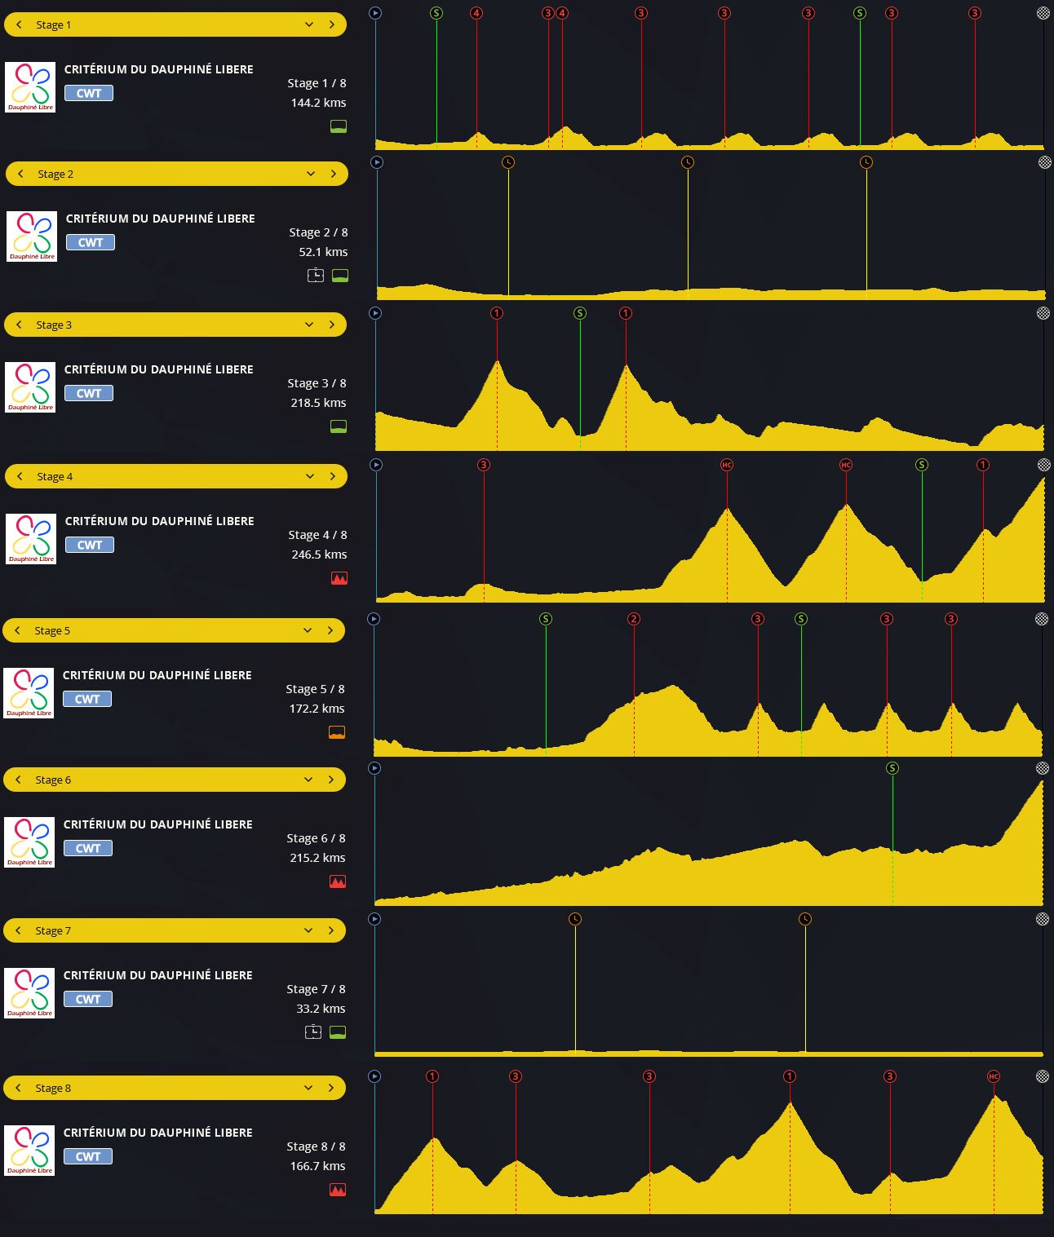Click the time trial icon of Stage 7
This screenshot has height=1237, width=1054.
click(x=313, y=1032)
